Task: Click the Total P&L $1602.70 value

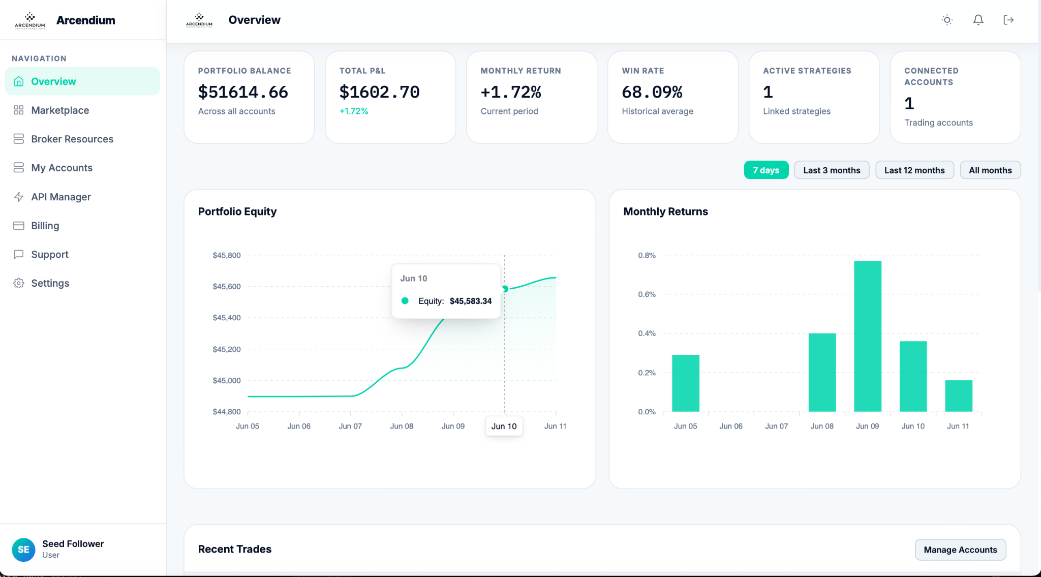Action: [379, 92]
